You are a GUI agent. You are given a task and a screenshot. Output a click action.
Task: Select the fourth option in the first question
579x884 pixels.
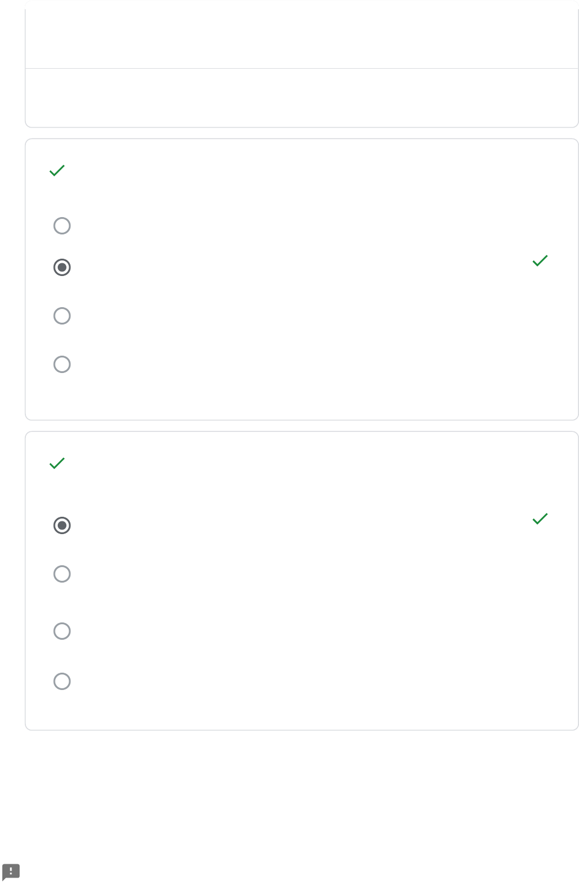click(x=62, y=364)
